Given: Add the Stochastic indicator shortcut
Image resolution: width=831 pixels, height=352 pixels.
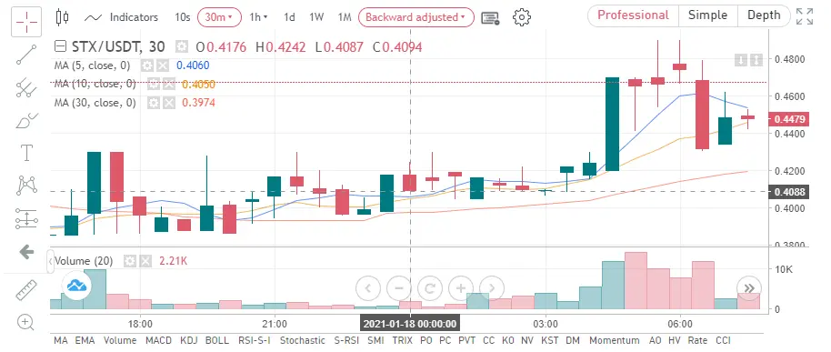Looking at the screenshot, I should click(x=302, y=340).
